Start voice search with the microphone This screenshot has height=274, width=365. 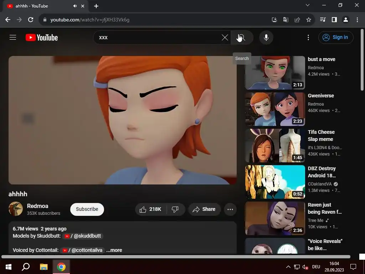266,37
